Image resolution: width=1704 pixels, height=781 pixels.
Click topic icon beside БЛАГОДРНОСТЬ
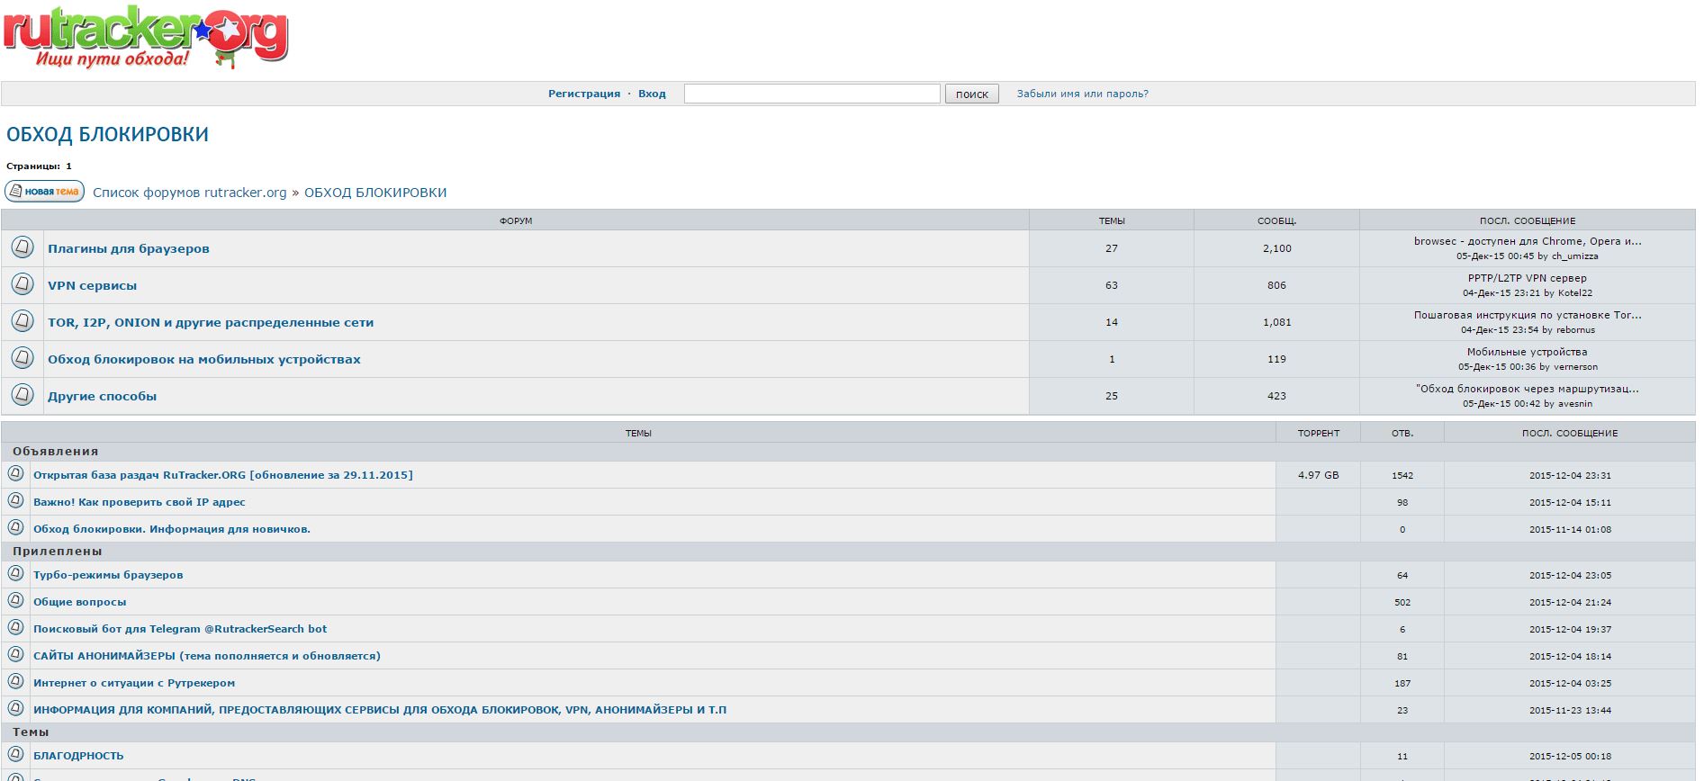point(15,754)
